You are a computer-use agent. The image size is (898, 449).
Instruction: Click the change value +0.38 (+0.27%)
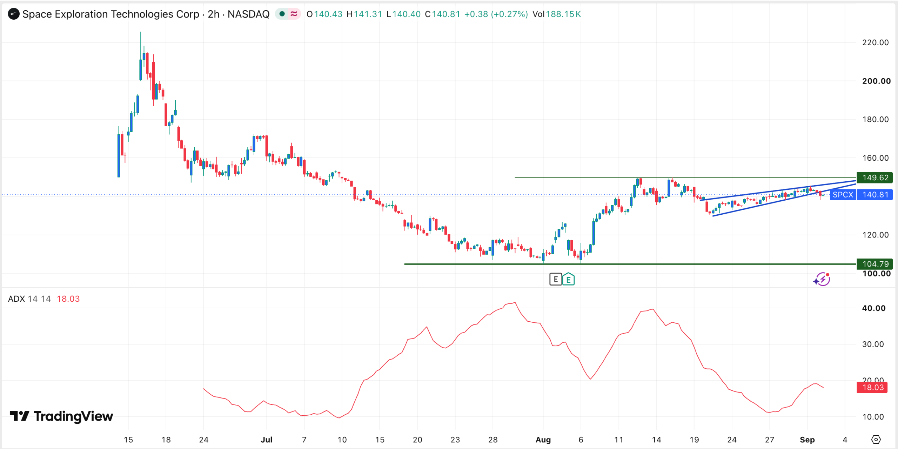pyautogui.click(x=496, y=14)
